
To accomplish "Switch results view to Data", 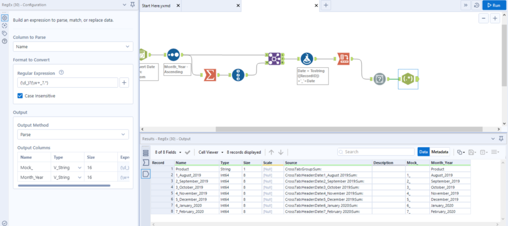I will point(424,152).
